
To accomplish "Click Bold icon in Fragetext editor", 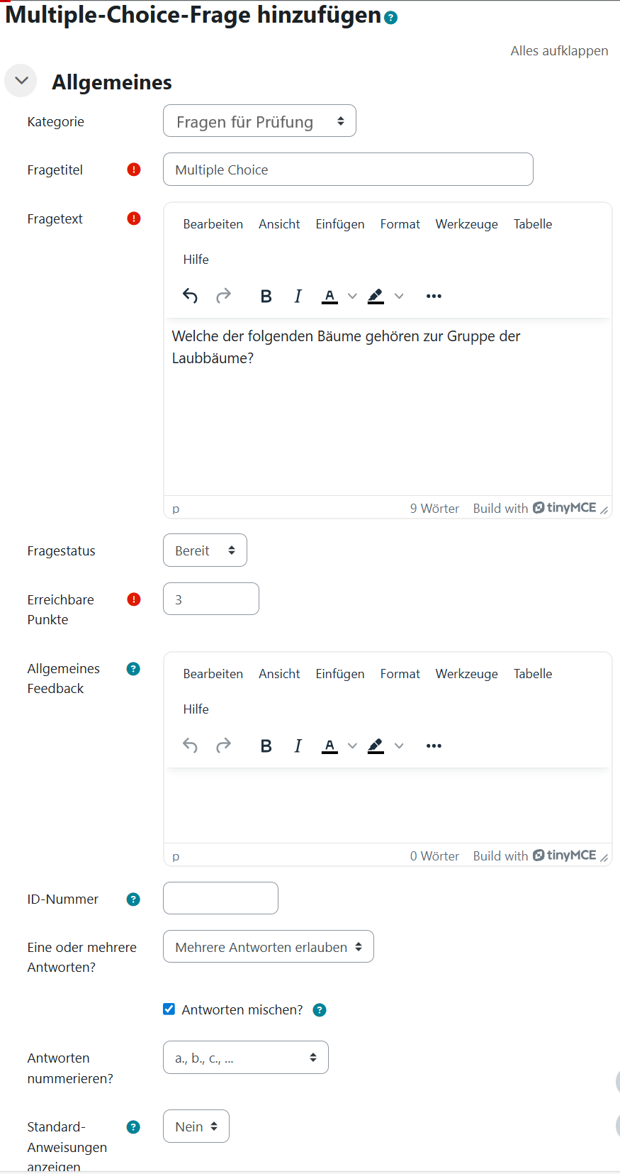I will [x=266, y=297].
